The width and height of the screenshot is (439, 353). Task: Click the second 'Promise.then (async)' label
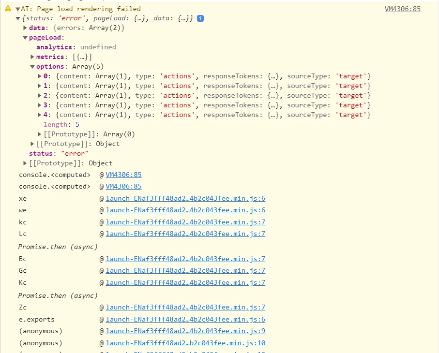pos(58,296)
